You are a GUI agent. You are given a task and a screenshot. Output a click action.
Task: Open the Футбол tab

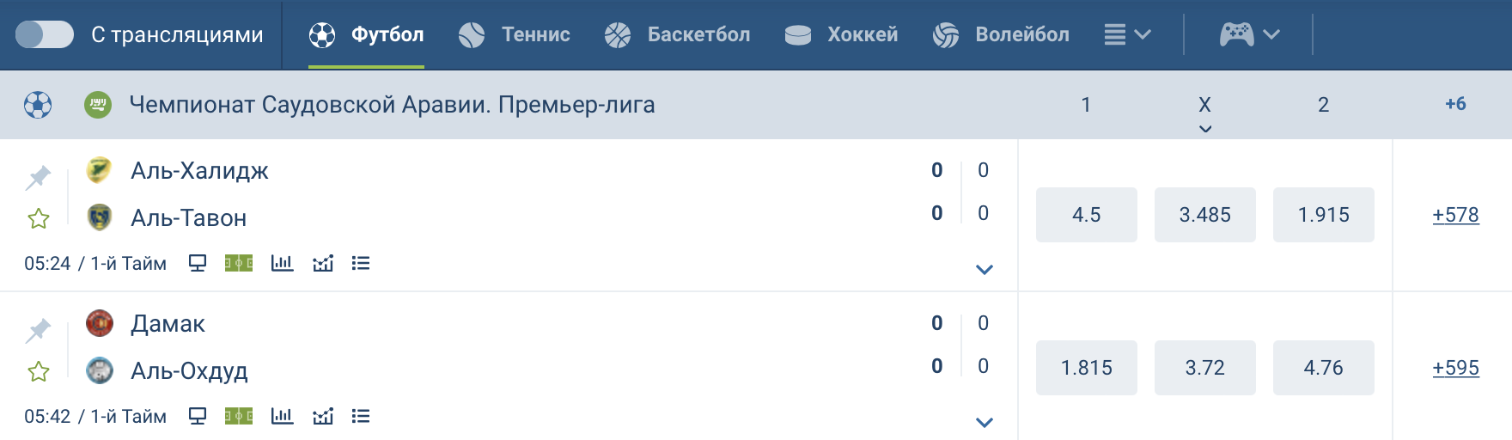click(x=367, y=34)
